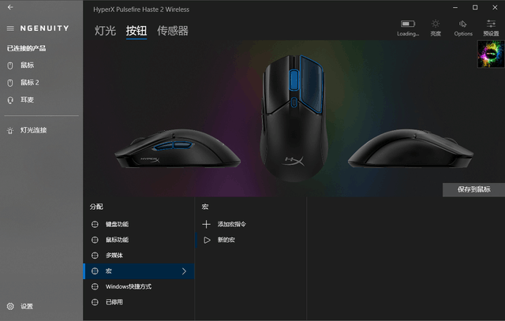Select the highlighted right mouse button area
This screenshot has width=505, height=321.
(312, 84)
